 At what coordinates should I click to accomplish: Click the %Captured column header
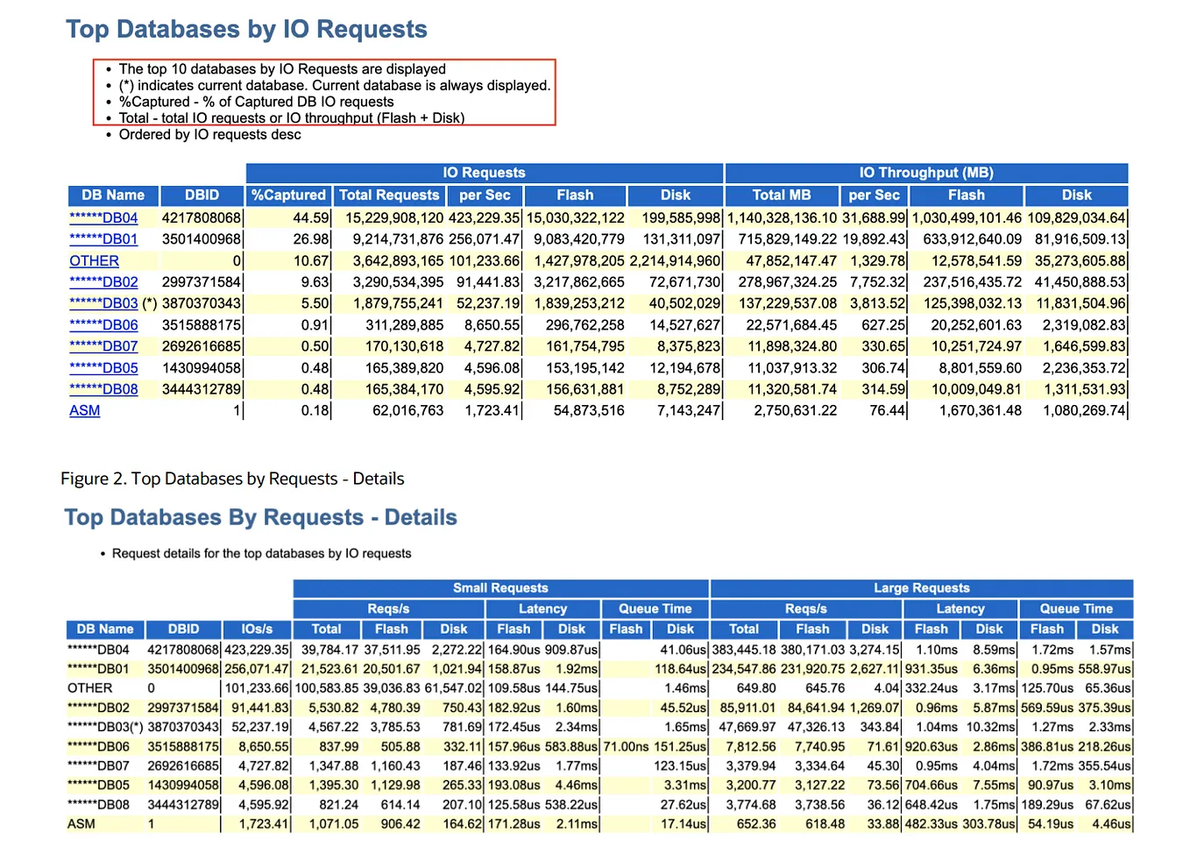click(x=289, y=195)
